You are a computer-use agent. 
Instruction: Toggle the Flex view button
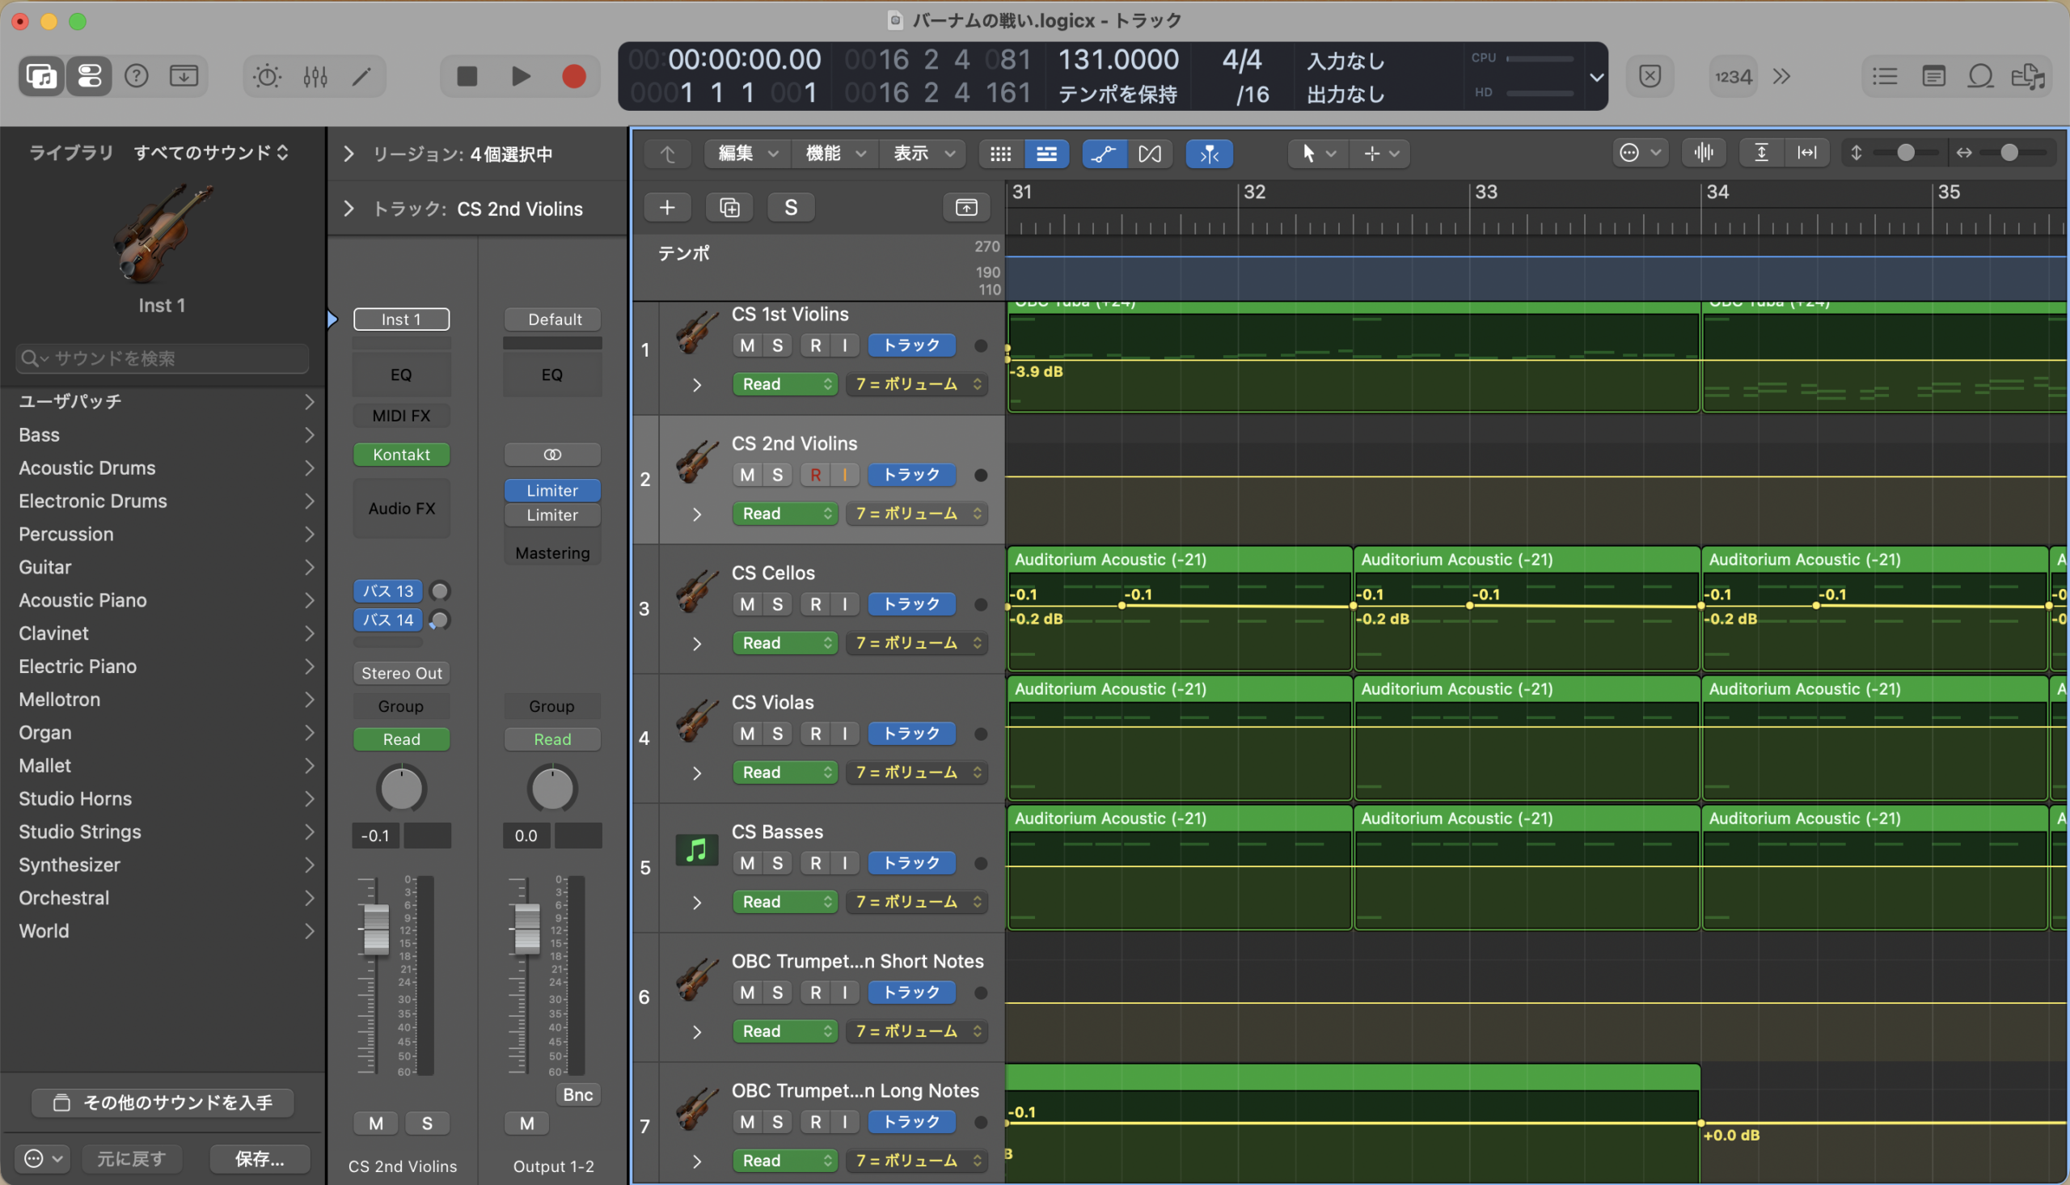[x=1150, y=154]
